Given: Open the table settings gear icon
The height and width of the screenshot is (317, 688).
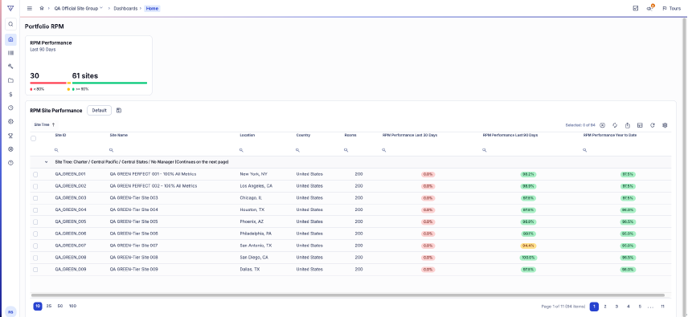Looking at the screenshot, I should pos(665,125).
